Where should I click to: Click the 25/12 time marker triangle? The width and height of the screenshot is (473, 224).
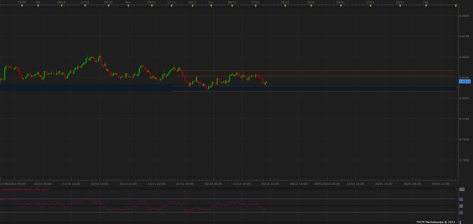click(285, 6)
